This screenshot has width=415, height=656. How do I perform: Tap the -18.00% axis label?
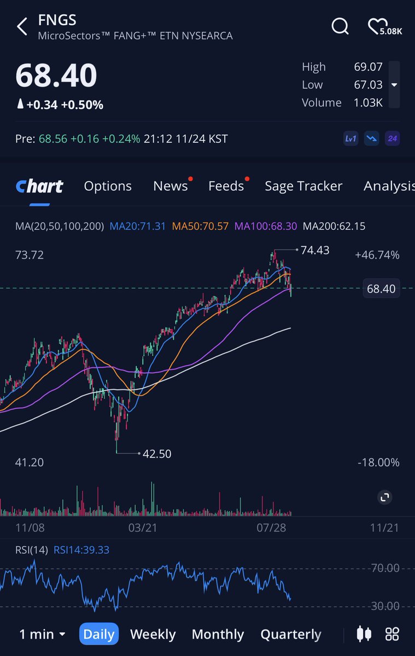[378, 462]
